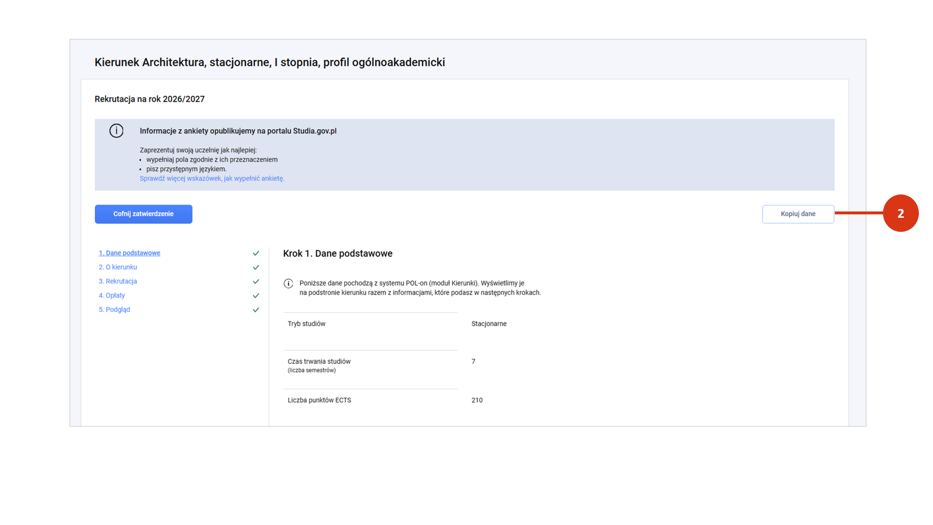The height and width of the screenshot is (525, 933).
Task: Click the Stacjonarne value for Tryb studiów
Action: tap(489, 324)
